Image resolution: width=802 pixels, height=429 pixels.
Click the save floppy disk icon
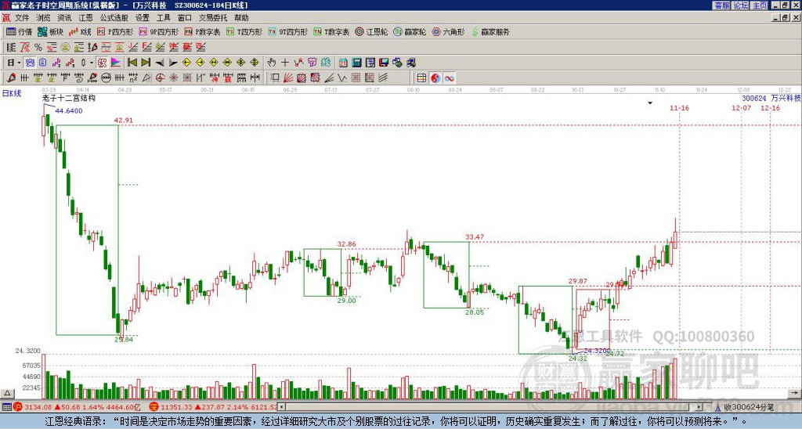384,63
